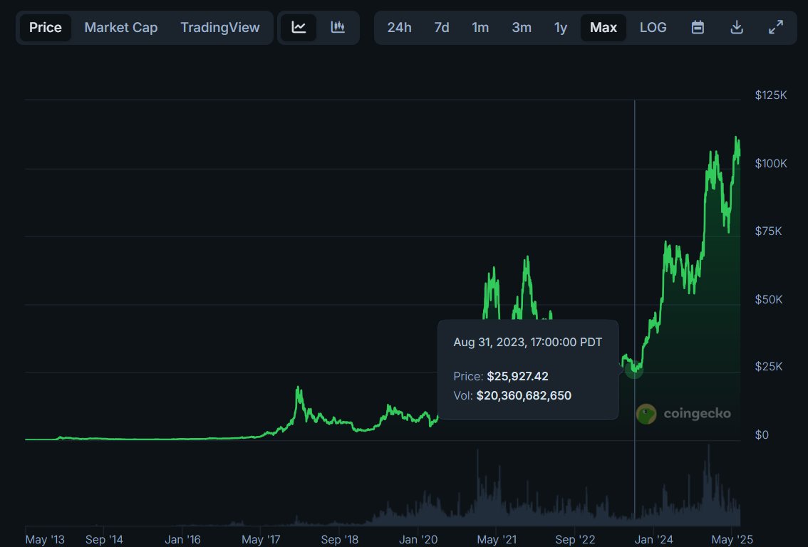Screen dimensions: 808x547
Task: Click the Jan '16 date label
Action: coord(182,539)
